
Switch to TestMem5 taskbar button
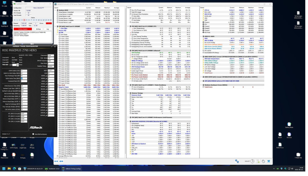tap(52, 169)
